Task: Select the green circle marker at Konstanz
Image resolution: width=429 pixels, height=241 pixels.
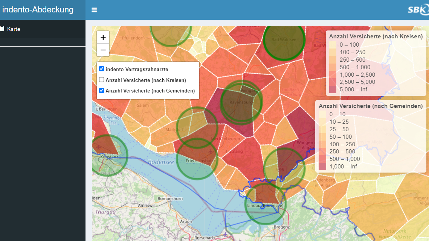Action: (108, 155)
